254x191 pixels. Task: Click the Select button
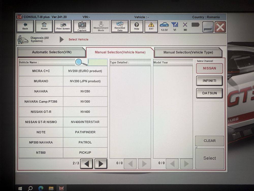click(x=210, y=158)
